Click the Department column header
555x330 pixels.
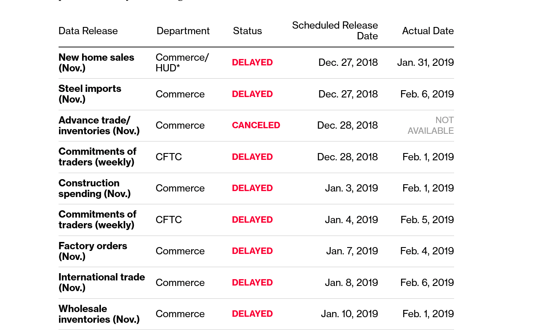coord(183,31)
